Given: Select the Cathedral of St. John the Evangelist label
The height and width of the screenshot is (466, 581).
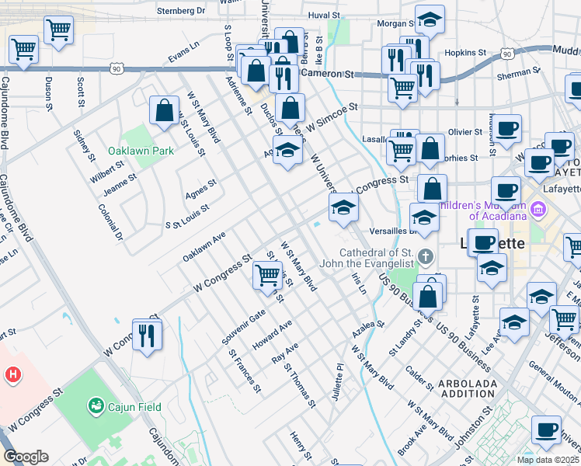Looking at the screenshot, I should (x=367, y=258).
